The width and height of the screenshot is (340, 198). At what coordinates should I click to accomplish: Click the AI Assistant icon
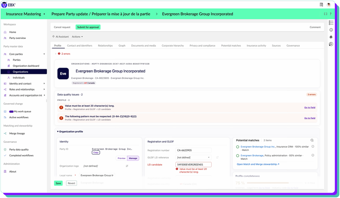(x=53, y=37)
